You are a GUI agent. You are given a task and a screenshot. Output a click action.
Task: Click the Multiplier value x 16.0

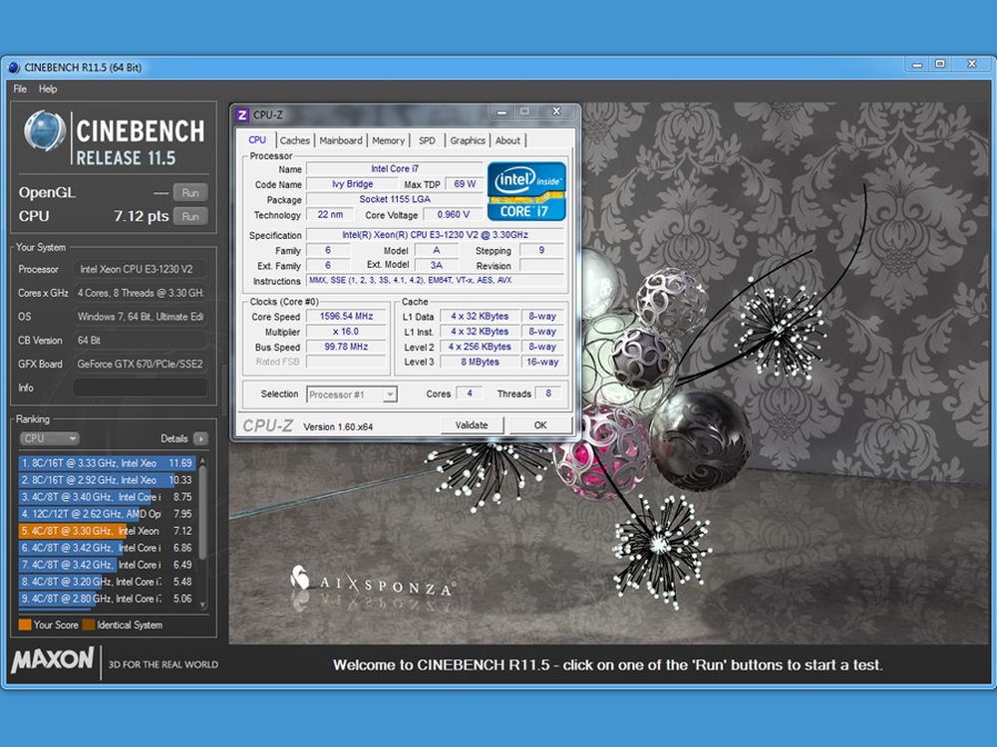coord(347,332)
